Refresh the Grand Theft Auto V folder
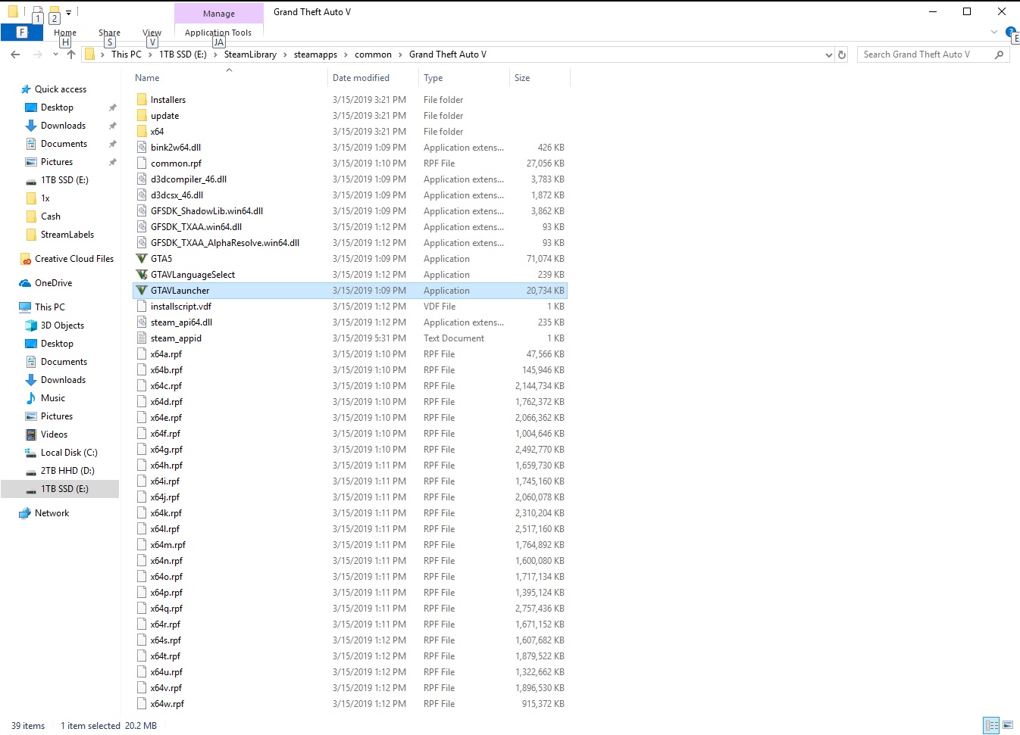This screenshot has height=735, width=1020. pos(841,55)
